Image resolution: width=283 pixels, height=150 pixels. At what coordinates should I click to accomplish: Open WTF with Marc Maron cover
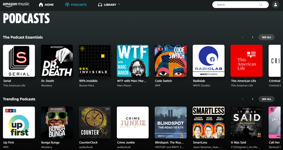[x=133, y=61]
